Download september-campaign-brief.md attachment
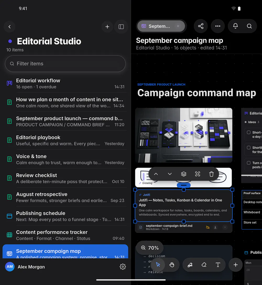 point(215,227)
